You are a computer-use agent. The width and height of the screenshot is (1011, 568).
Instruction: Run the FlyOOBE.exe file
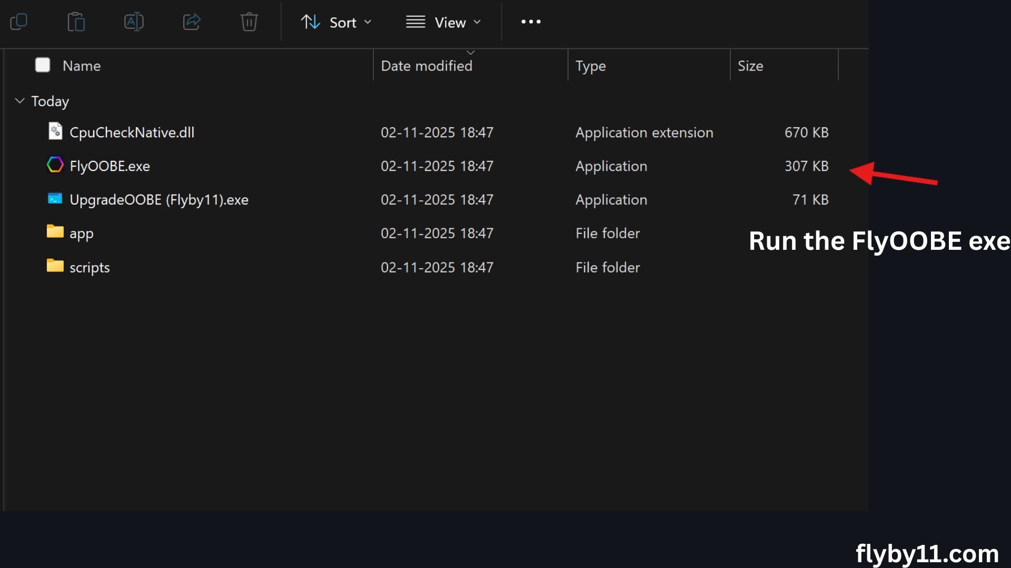coord(110,165)
